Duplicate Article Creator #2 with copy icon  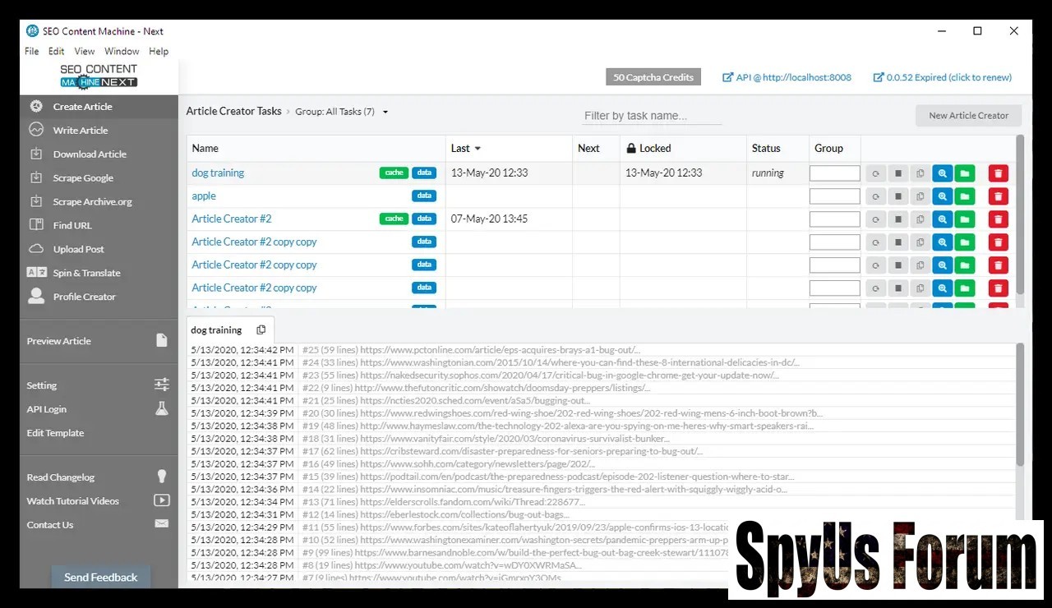click(x=920, y=219)
